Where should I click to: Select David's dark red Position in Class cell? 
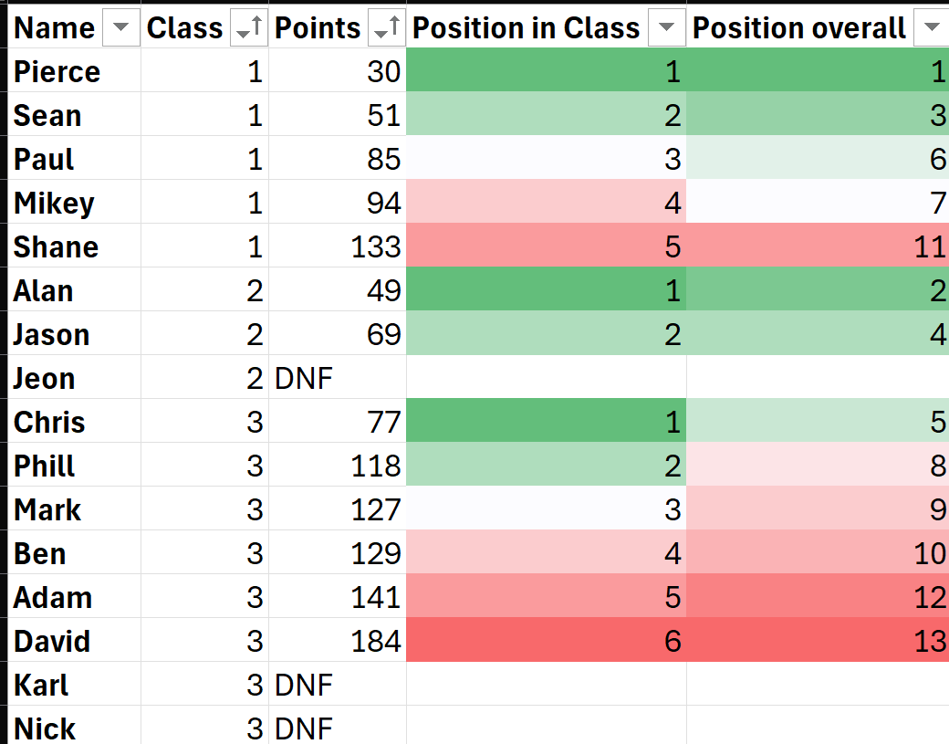click(546, 640)
